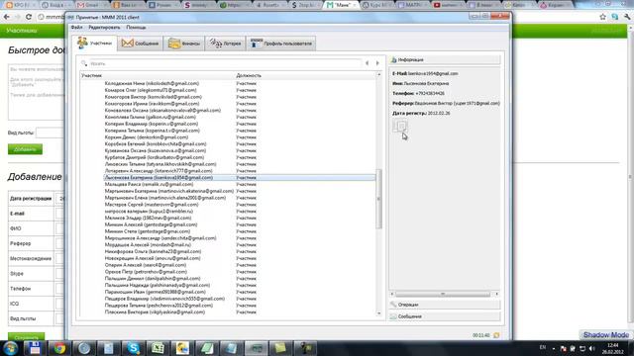This screenshot has width=634, height=356.
Task: Expand the Сообщение panel
Action: pyautogui.click(x=445, y=316)
